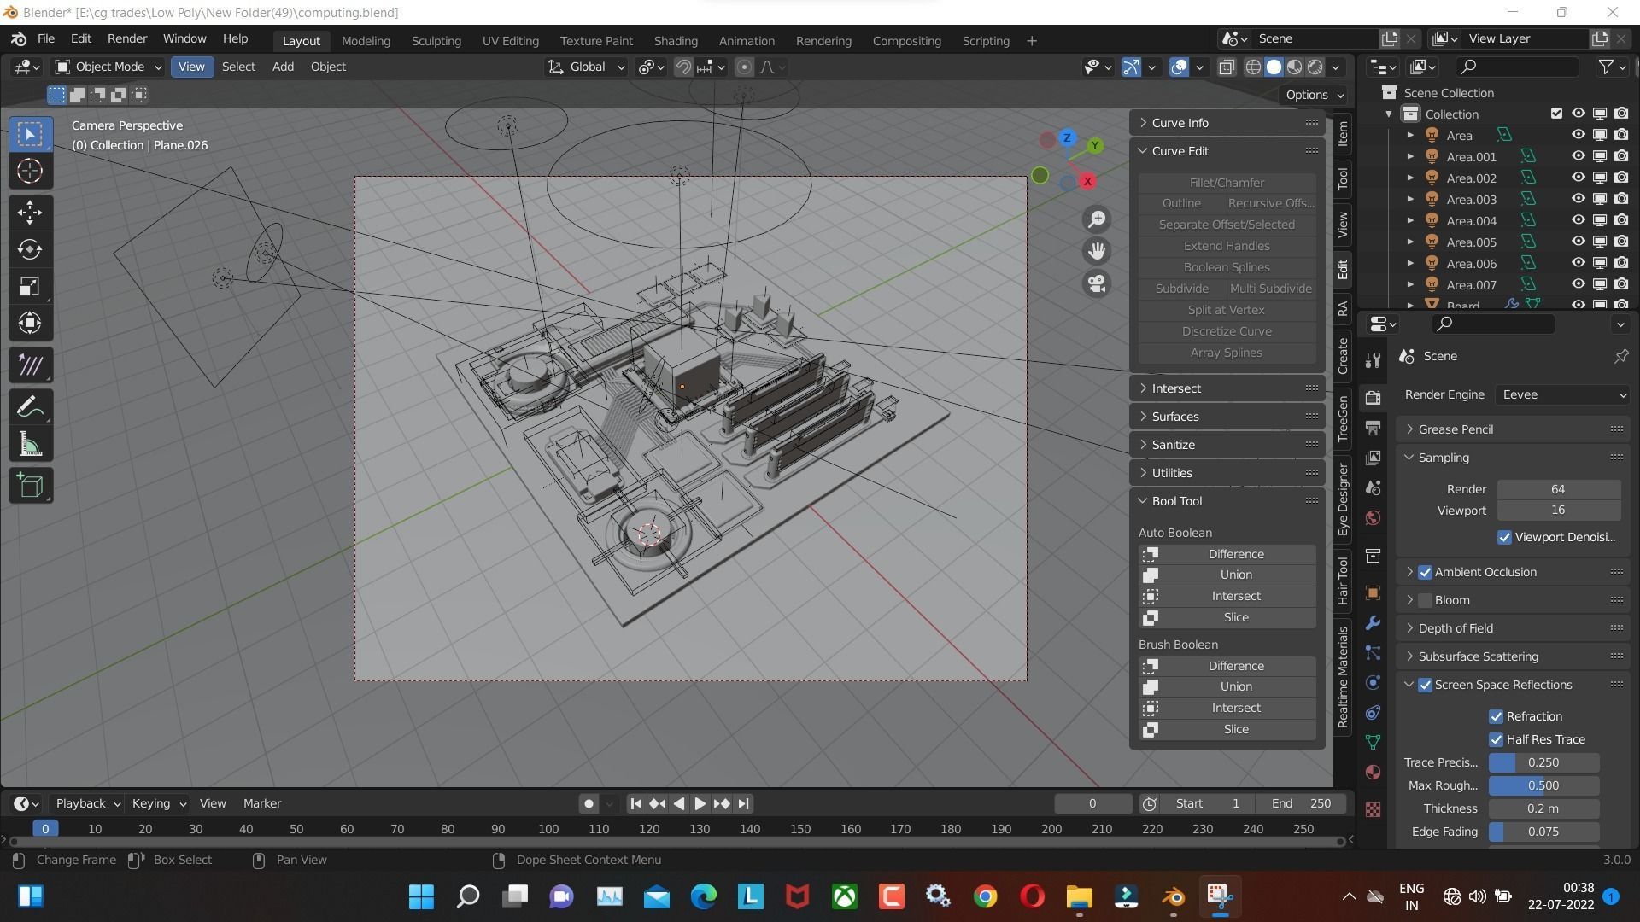
Task: Open the TreeGen sidebar tab
Action: [x=1343, y=417]
